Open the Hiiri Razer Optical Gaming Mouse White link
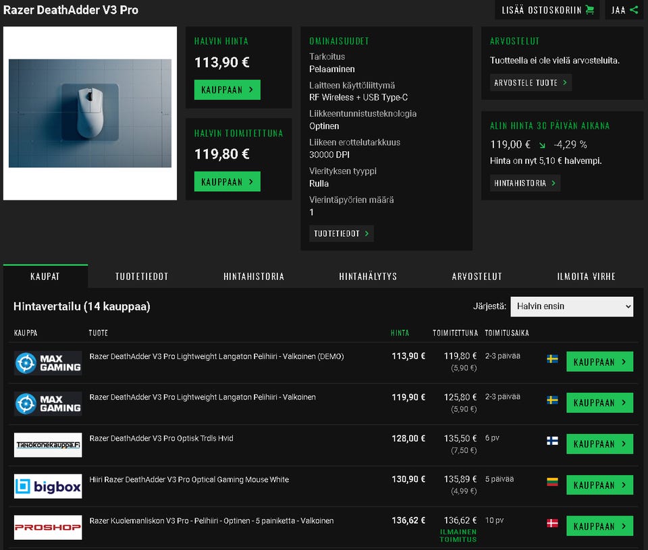Image resolution: width=648 pixels, height=550 pixels. tap(189, 479)
